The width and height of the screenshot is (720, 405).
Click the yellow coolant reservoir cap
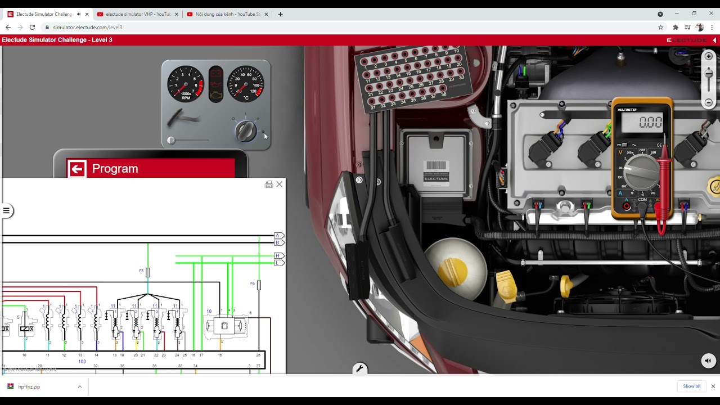pos(453,273)
